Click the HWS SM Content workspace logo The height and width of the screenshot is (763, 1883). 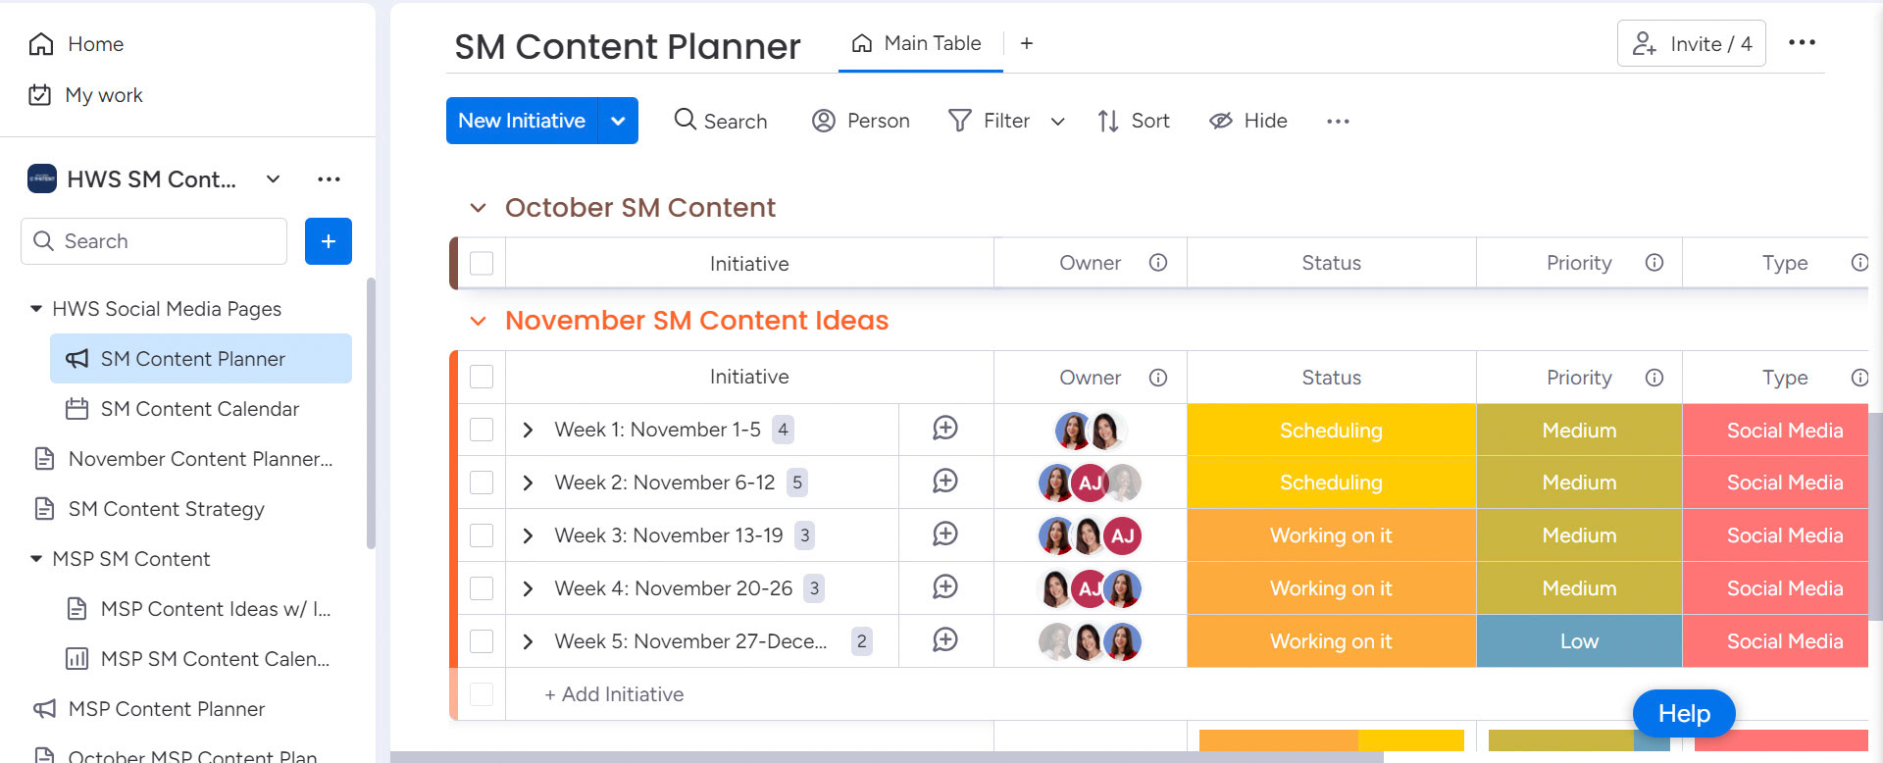[42, 178]
